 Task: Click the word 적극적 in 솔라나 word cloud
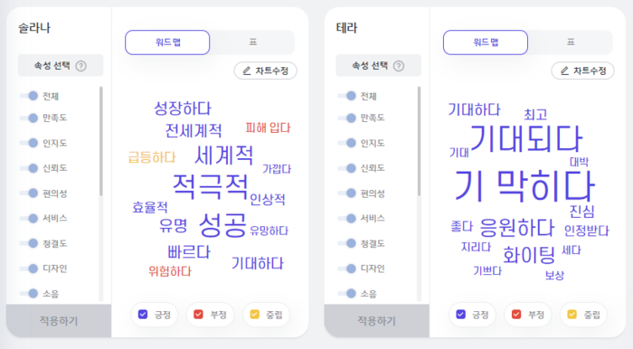coord(210,187)
